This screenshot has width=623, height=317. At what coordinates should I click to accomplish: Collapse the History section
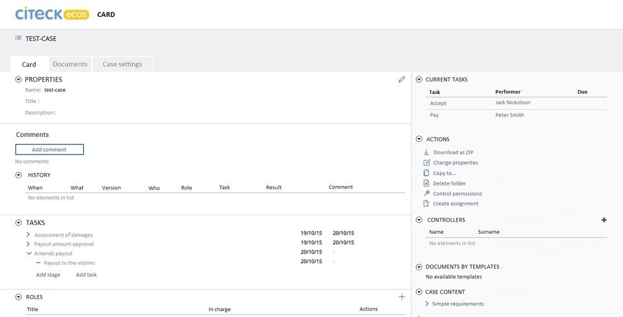coord(18,175)
